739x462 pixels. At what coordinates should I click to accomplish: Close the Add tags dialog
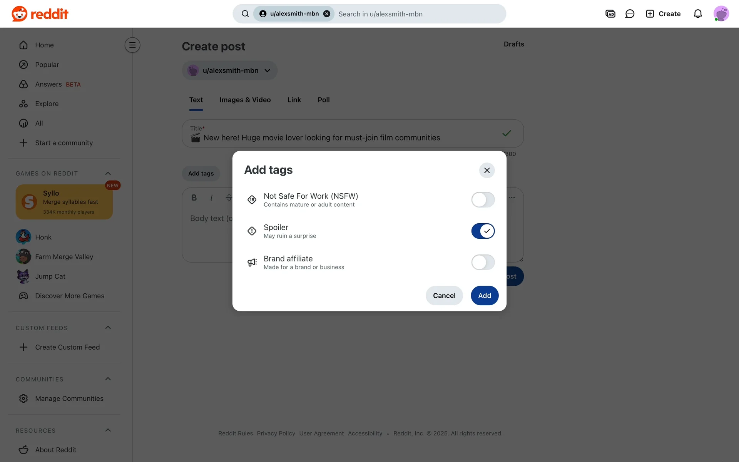tap(487, 170)
